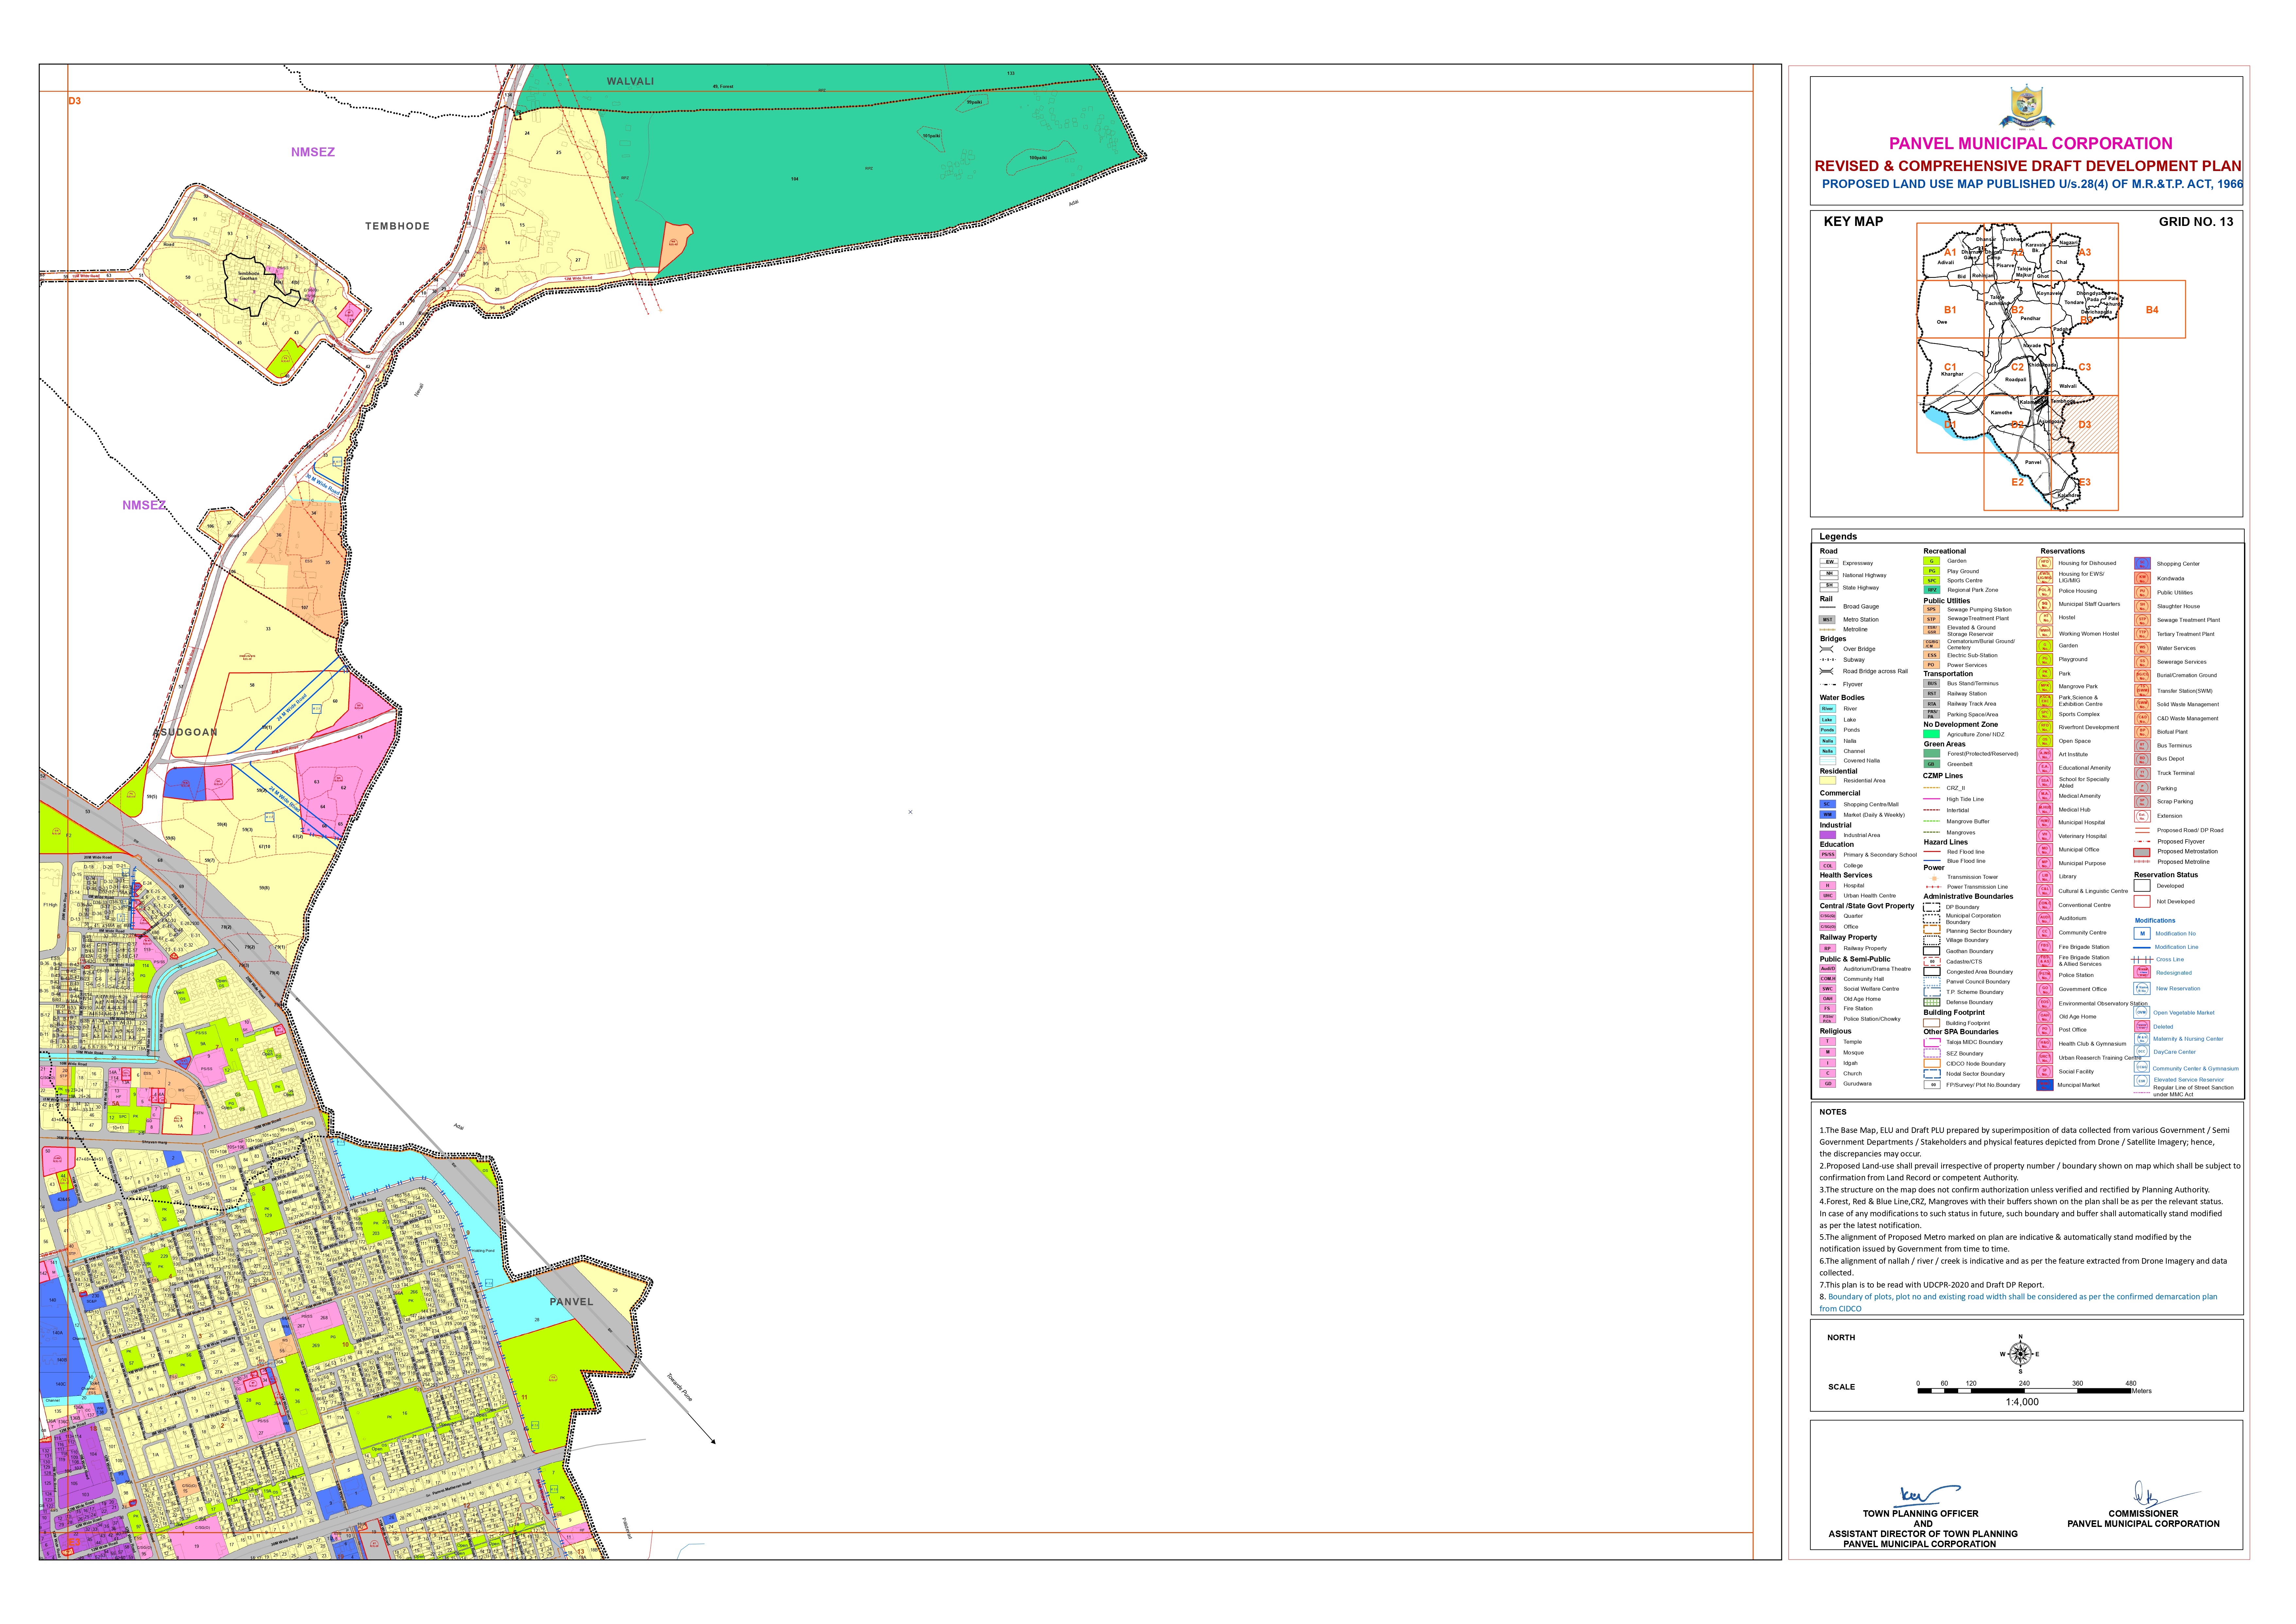Click the Mangrove Park MPK reservation icon
Image resolution: width=2296 pixels, height=1624 pixels.
coord(2045,687)
